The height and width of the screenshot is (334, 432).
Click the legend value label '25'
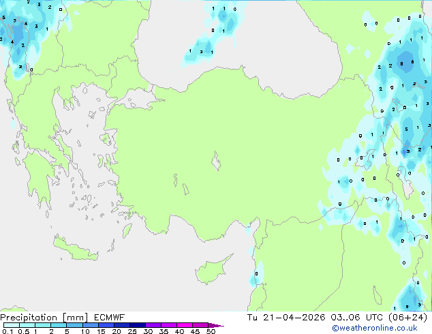(x=132, y=331)
